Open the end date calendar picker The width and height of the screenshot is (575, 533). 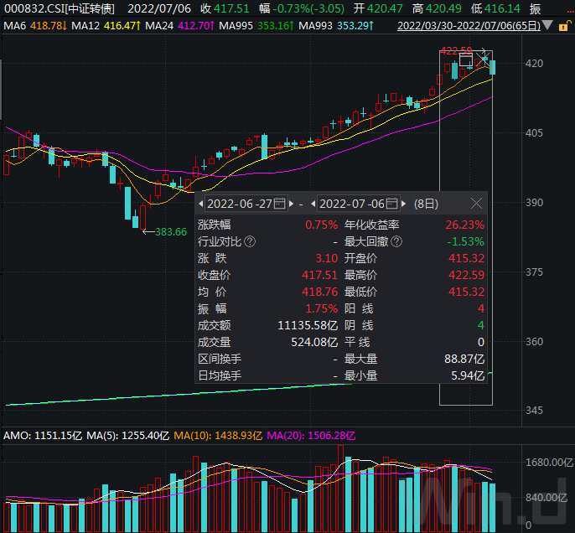[391, 204]
